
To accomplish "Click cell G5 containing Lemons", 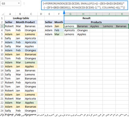I will 70,34.
